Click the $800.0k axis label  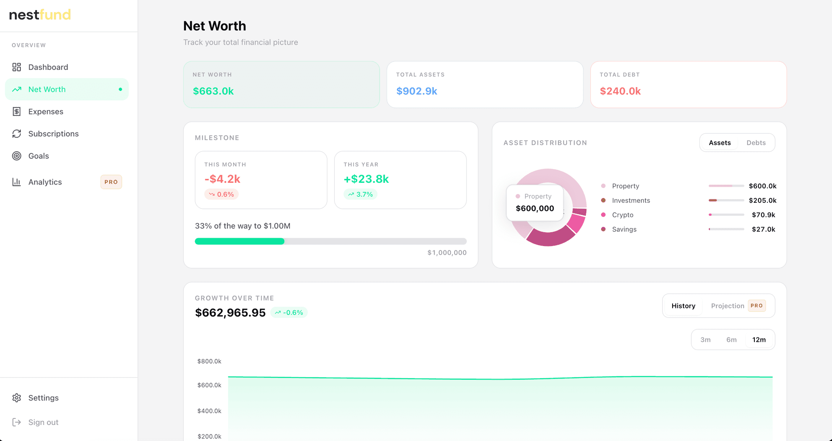(x=209, y=361)
